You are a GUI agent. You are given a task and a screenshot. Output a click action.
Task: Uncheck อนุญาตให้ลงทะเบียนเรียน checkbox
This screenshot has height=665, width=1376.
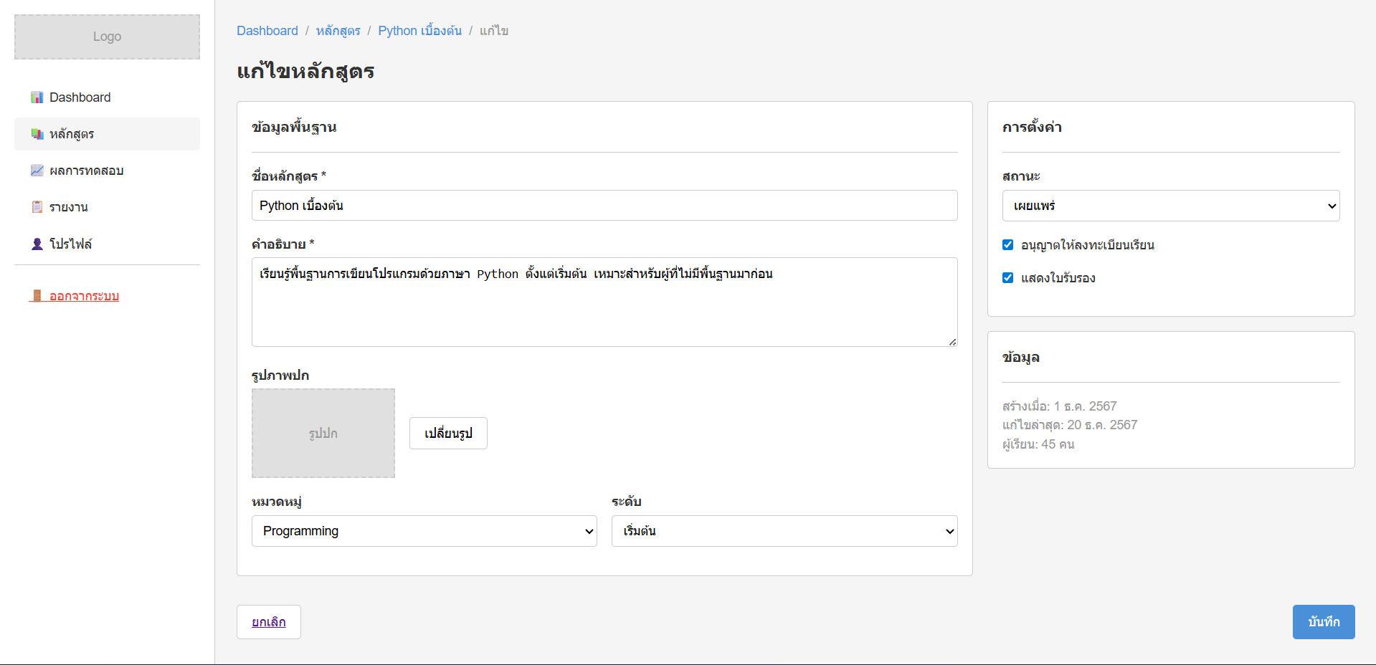(1007, 245)
